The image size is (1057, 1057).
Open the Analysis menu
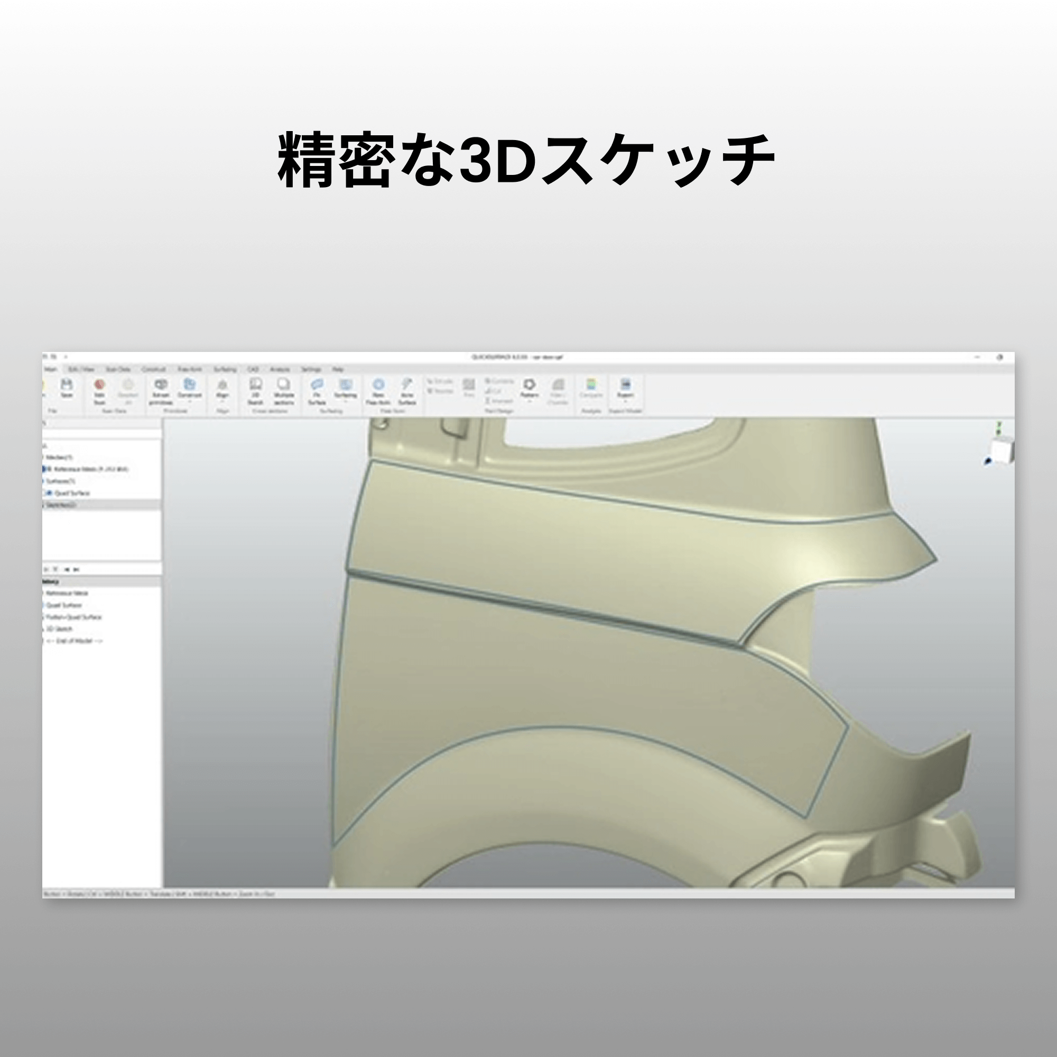280,370
